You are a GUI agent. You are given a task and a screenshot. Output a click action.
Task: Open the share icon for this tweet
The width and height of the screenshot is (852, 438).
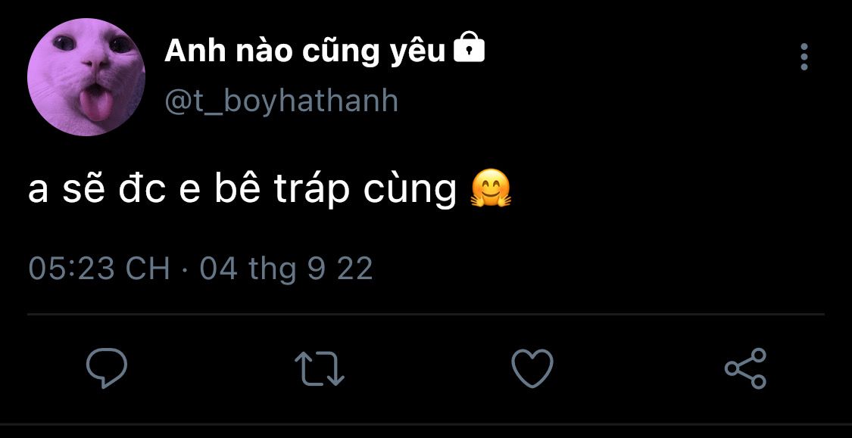coord(745,368)
